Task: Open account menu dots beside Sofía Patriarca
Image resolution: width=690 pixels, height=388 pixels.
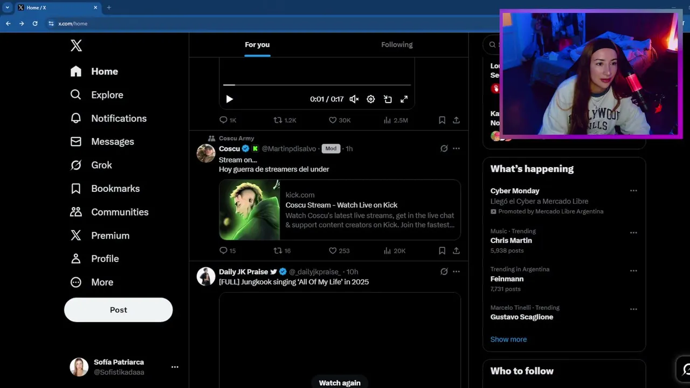Action: [x=175, y=367]
